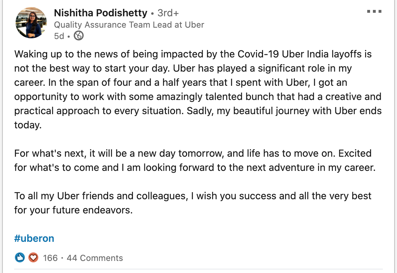Click the 3rd+ connection degree label
This screenshot has height=273, width=397.
pos(168,13)
